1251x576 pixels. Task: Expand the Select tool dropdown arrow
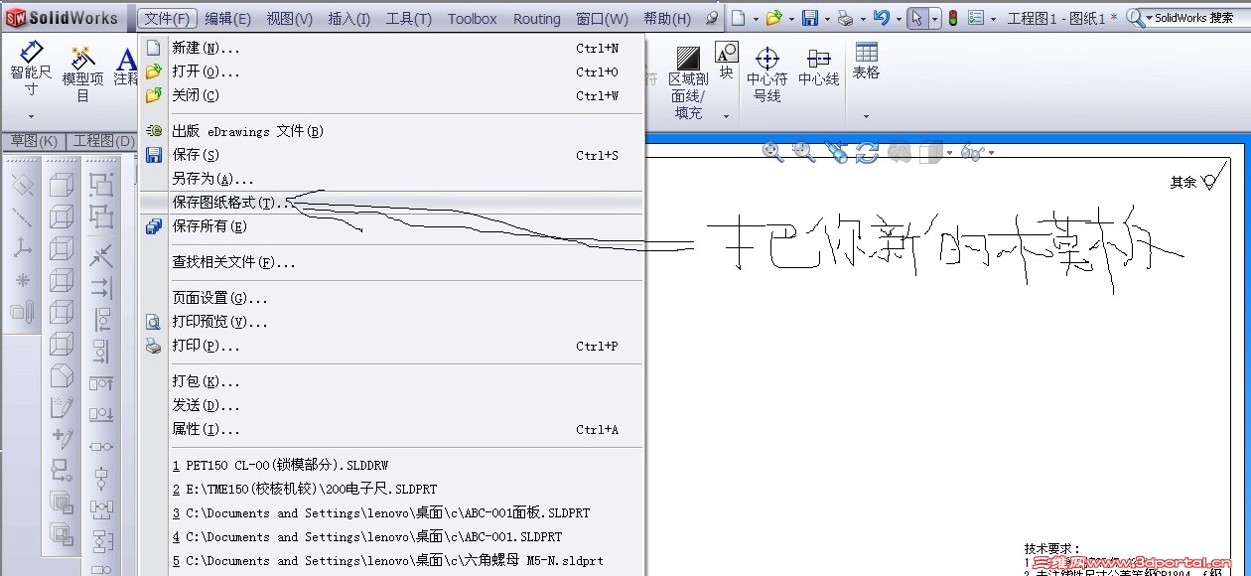[934, 19]
